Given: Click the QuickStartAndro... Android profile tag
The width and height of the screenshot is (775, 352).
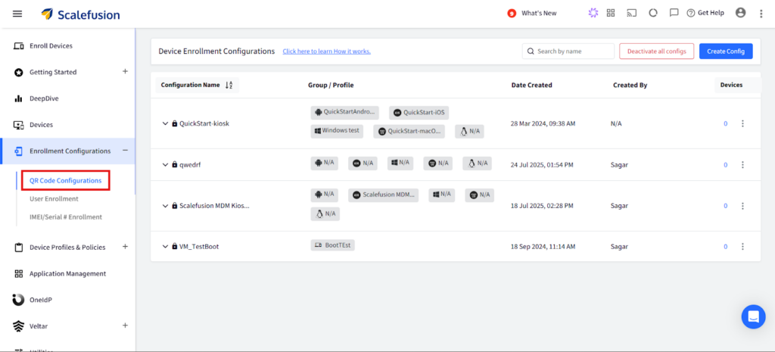Looking at the screenshot, I should 345,112.
